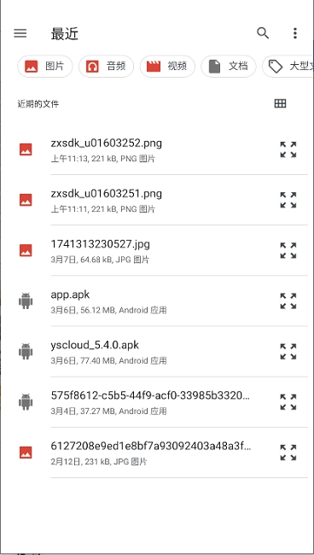Expand icon for 575f8612 apk file
314x555 pixels.
[288, 402]
